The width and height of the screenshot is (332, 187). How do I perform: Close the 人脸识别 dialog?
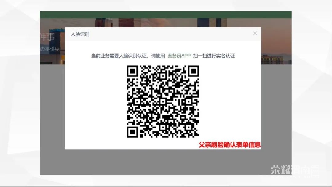[255, 33]
